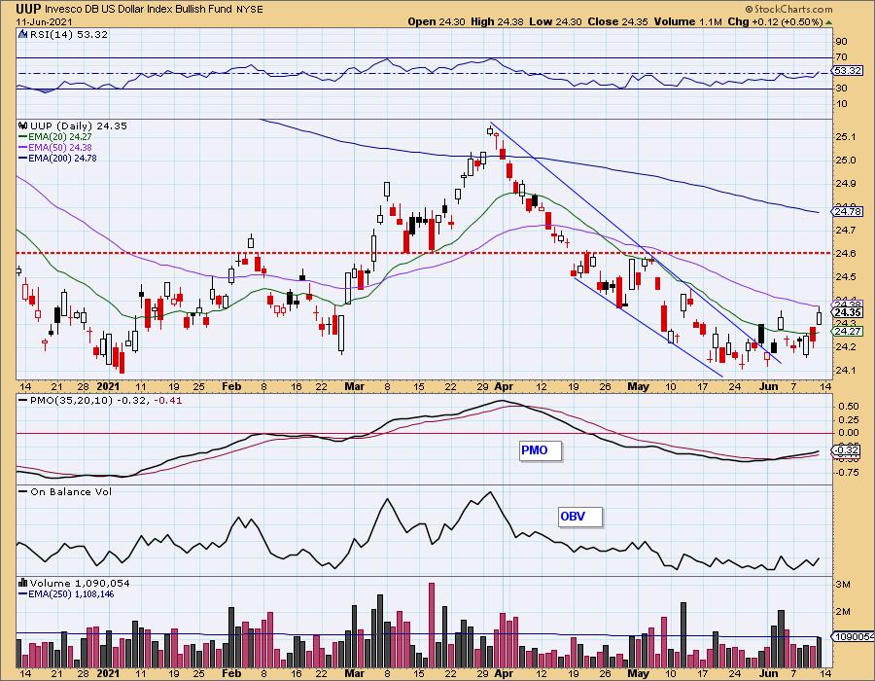
Task: Click the 3M volume axis label
Action: pos(843,585)
